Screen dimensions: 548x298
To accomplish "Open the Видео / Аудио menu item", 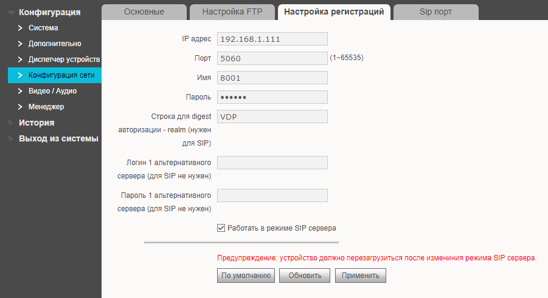I will point(52,90).
